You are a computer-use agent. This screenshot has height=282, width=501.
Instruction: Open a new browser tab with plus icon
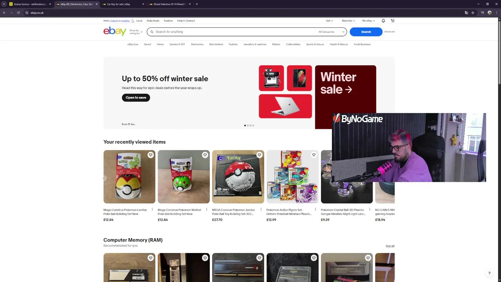point(196,4)
